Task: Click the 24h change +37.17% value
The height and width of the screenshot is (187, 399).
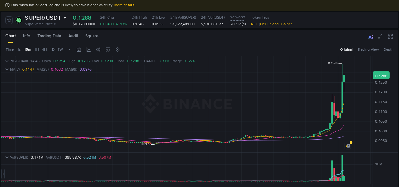Action: tap(120, 24)
